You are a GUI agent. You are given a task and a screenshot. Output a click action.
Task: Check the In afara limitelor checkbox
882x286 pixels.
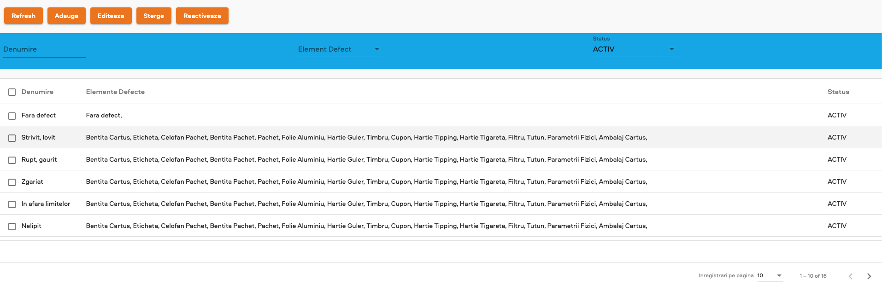pos(12,204)
